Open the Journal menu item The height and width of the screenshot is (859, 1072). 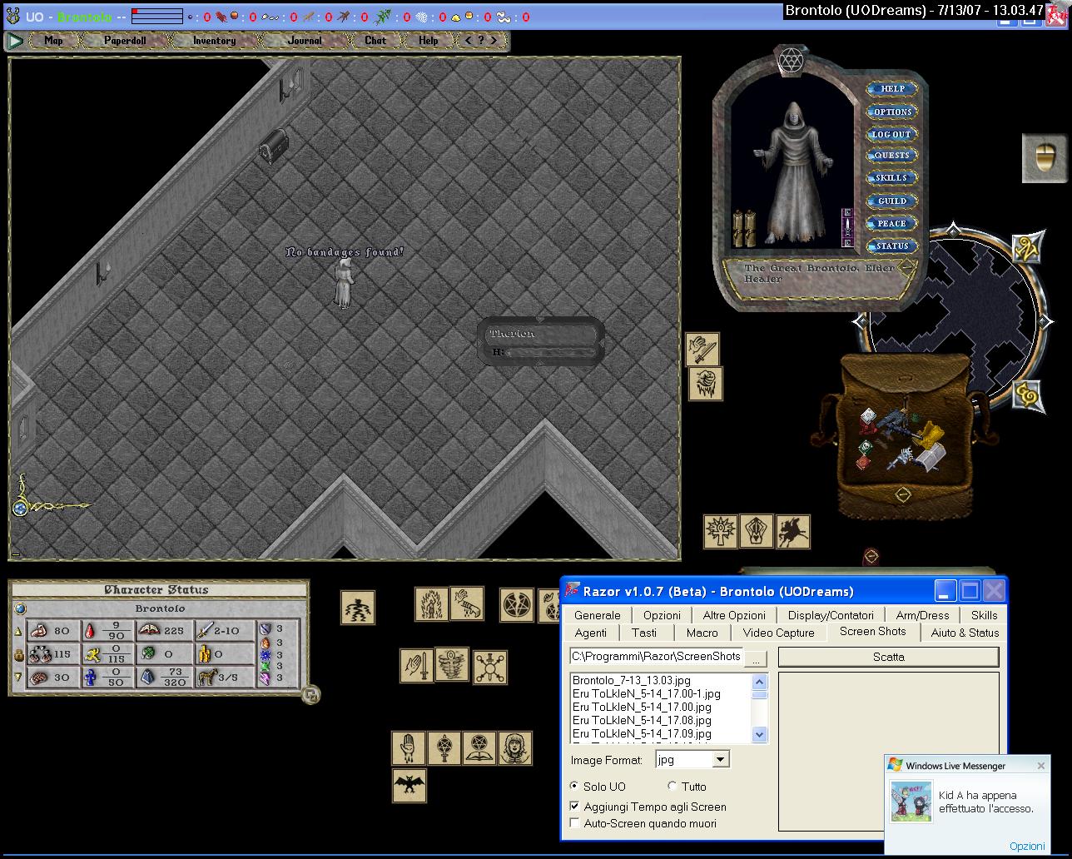[x=305, y=40]
